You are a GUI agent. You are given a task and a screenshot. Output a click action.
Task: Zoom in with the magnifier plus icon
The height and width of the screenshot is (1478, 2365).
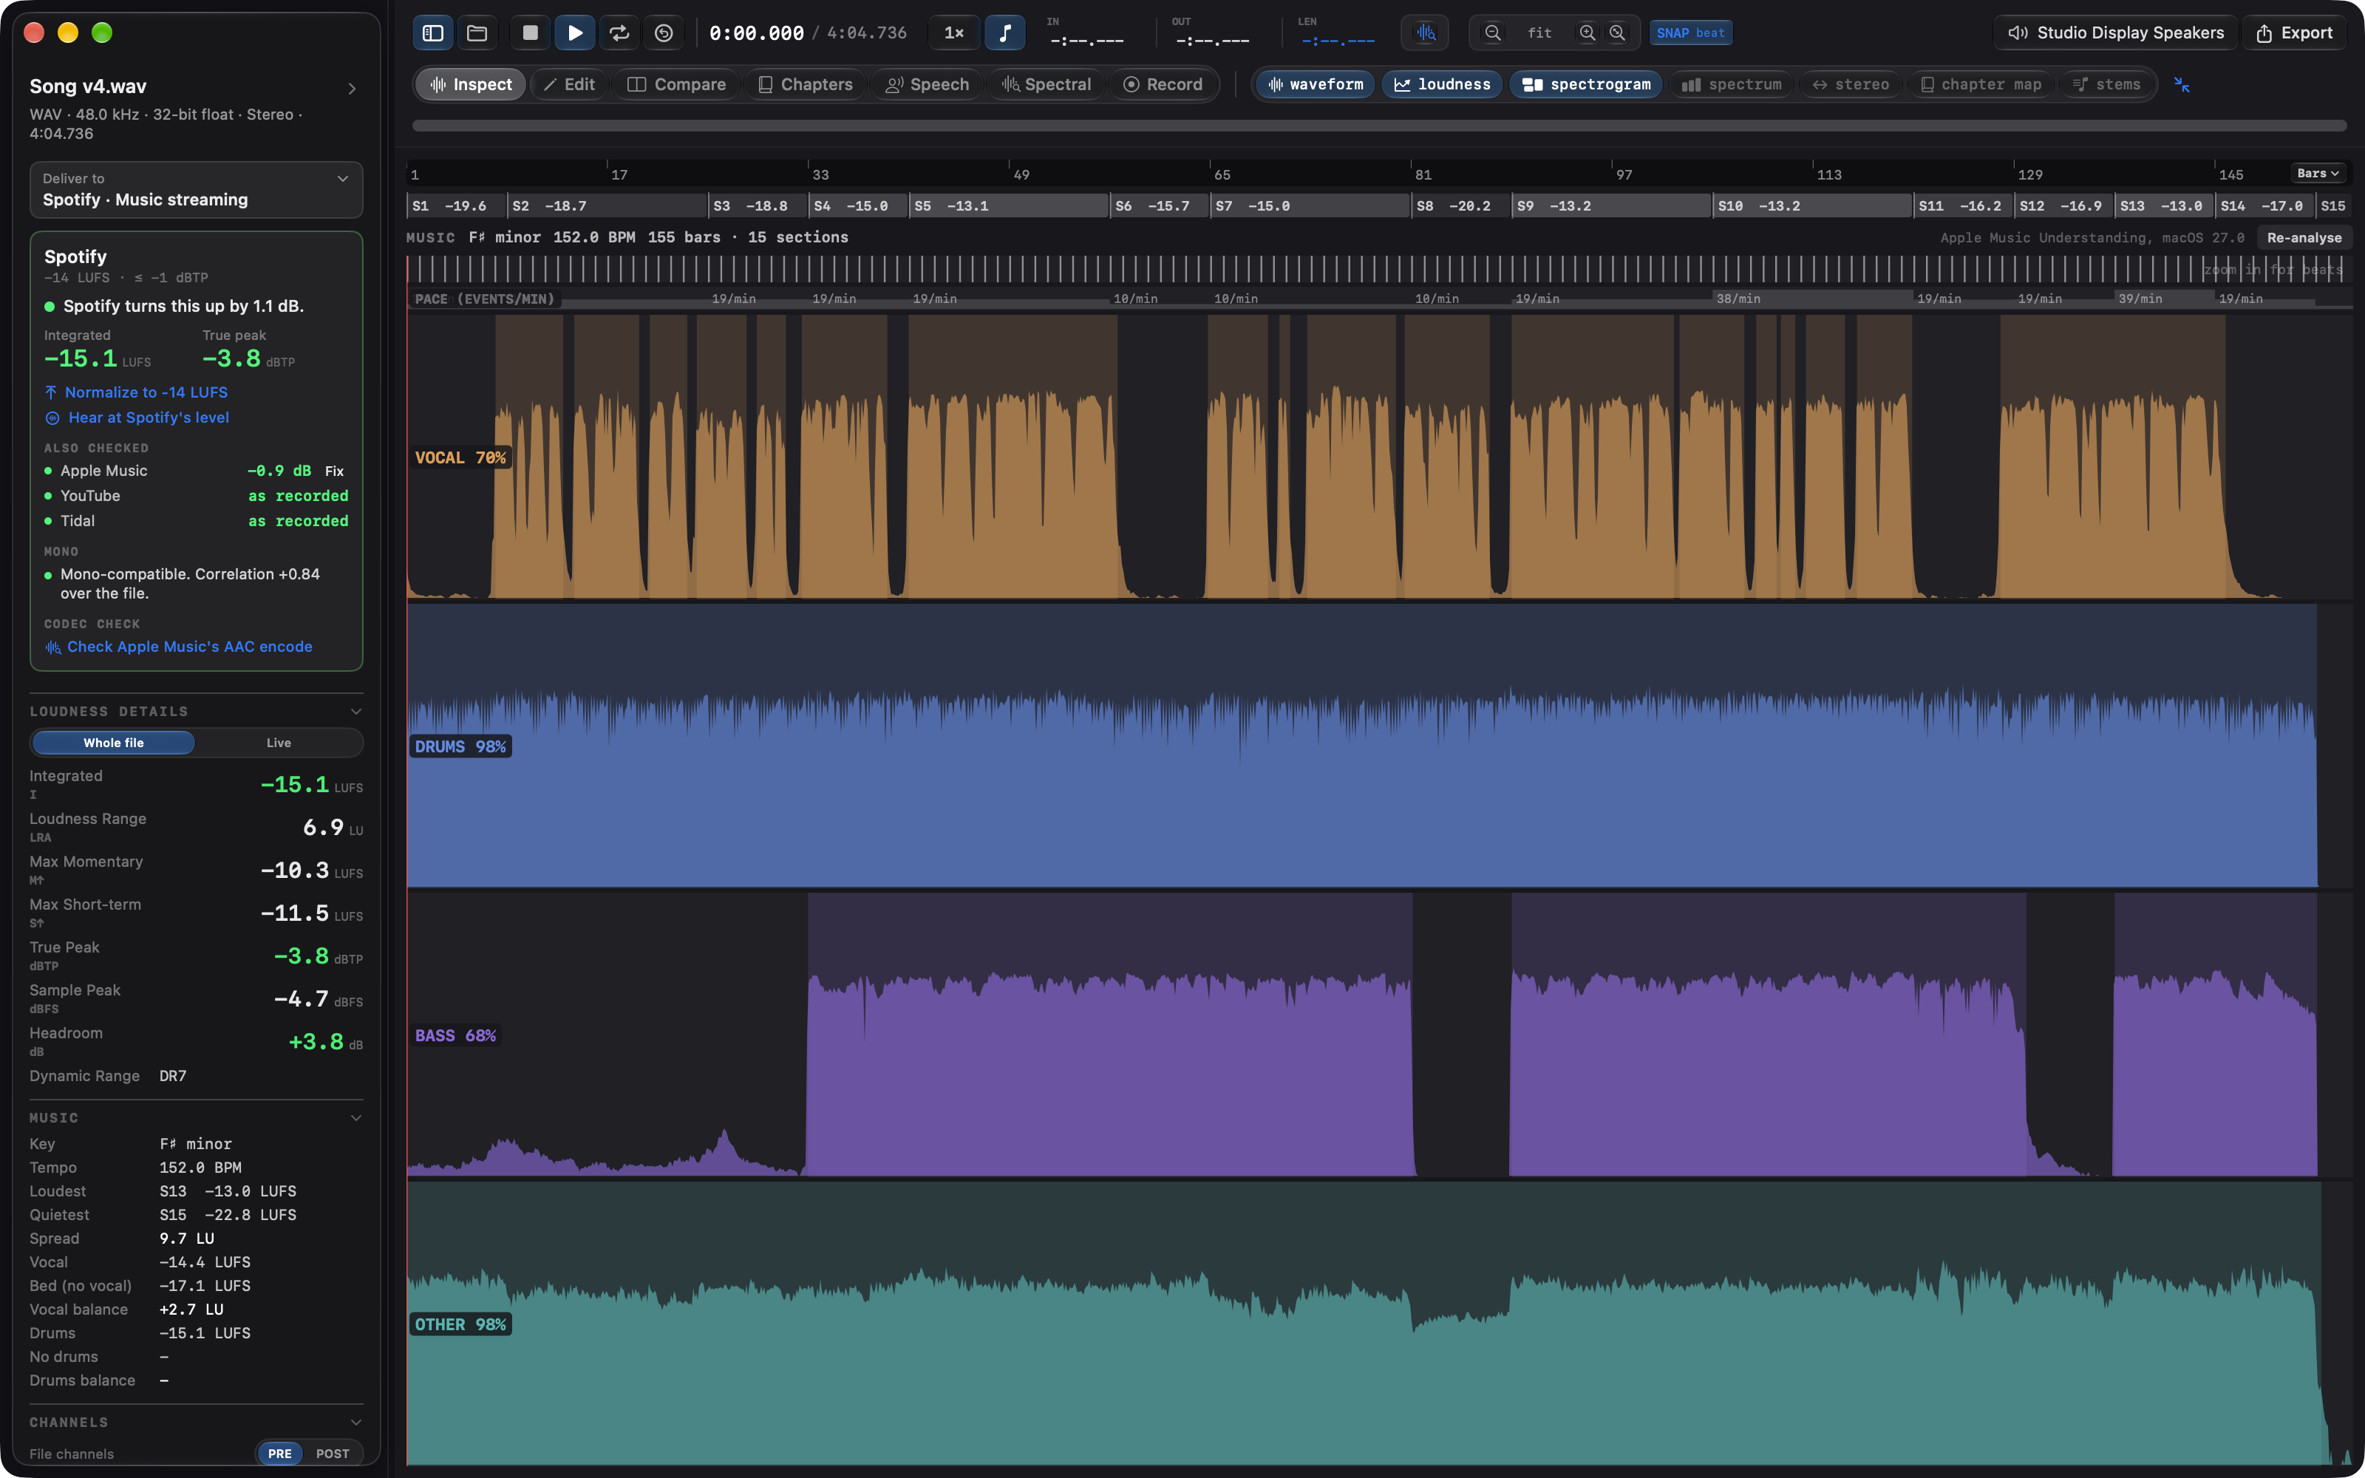[1587, 33]
